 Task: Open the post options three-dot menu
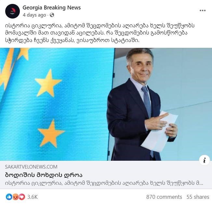[x=203, y=10]
